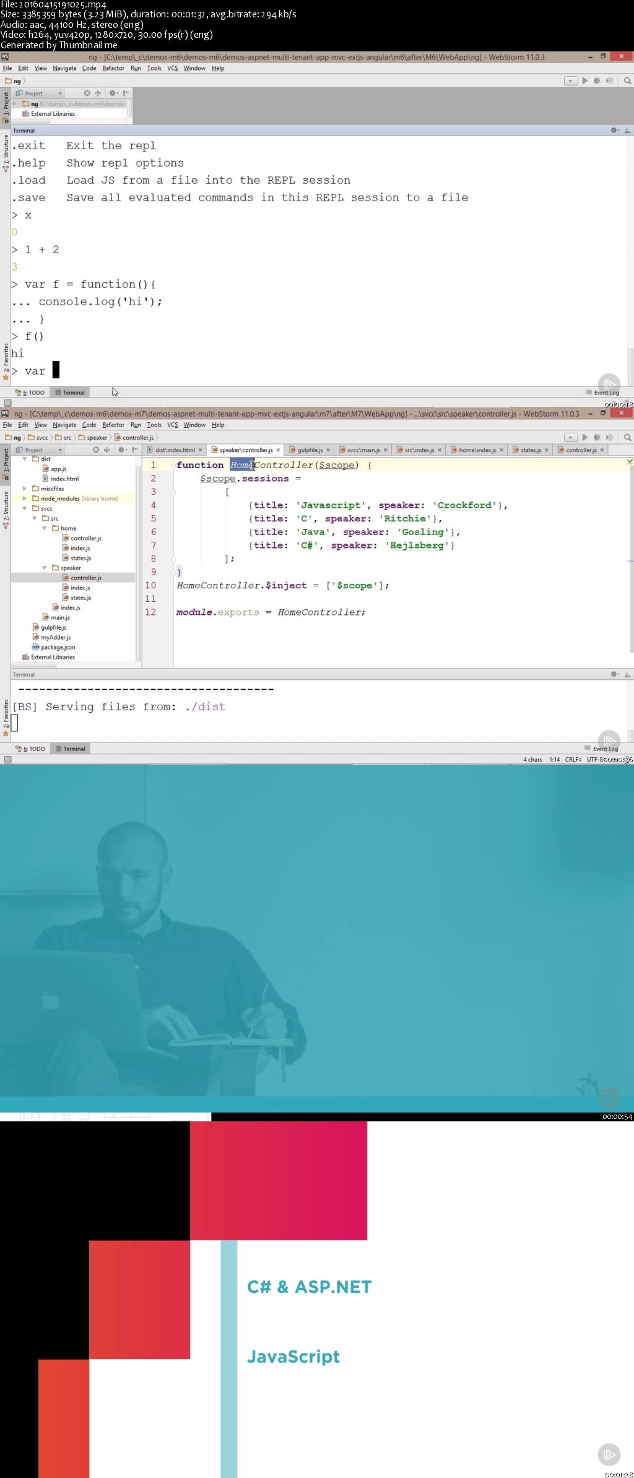Collapse the dist folder in M7 project tree

click(25, 459)
